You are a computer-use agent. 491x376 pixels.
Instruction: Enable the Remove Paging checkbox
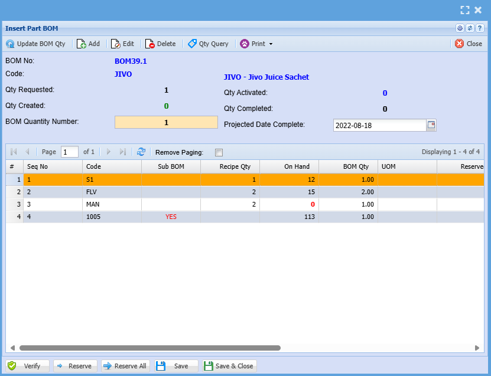coord(219,152)
